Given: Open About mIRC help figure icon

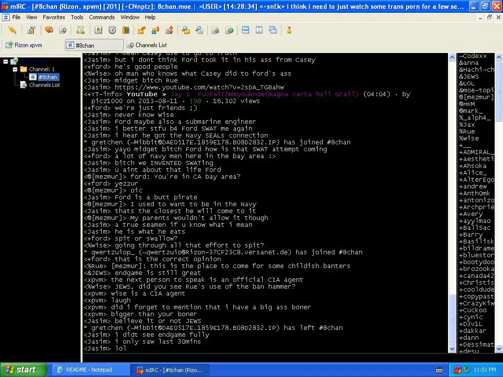Looking at the screenshot, I should click(x=289, y=30).
